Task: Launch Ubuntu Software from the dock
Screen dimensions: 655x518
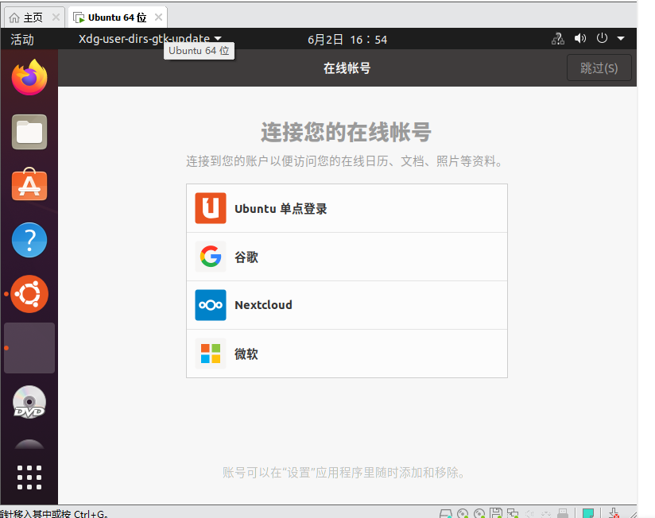Action: click(29, 184)
